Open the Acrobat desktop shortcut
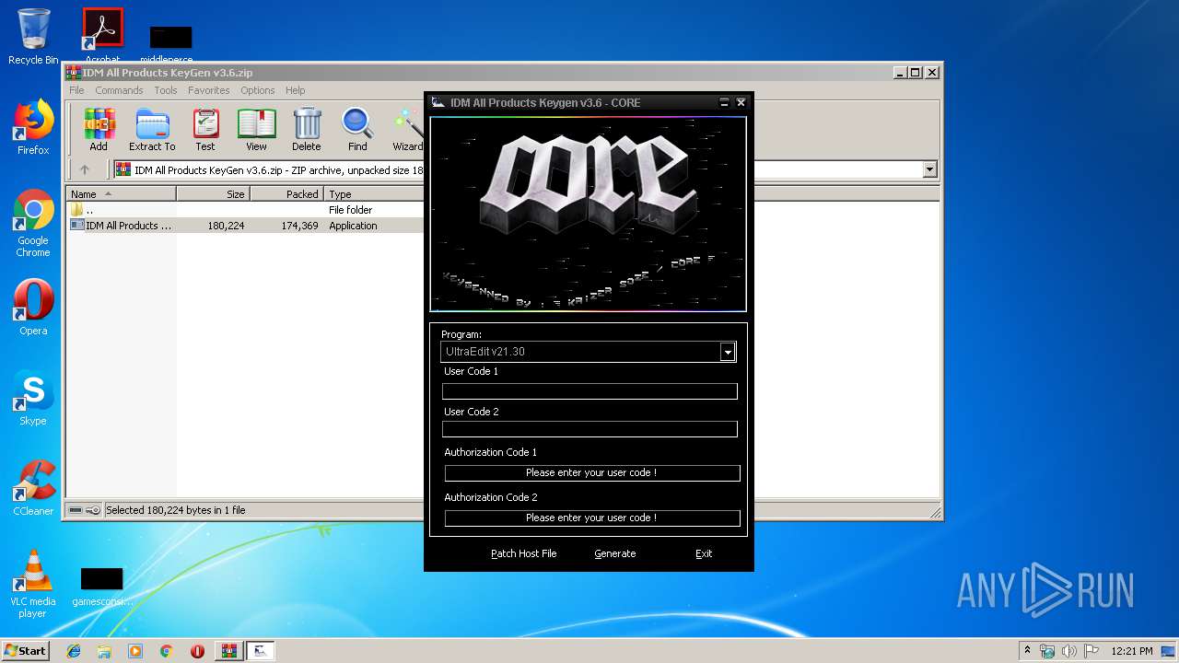This screenshot has width=1179, height=663. click(102, 37)
